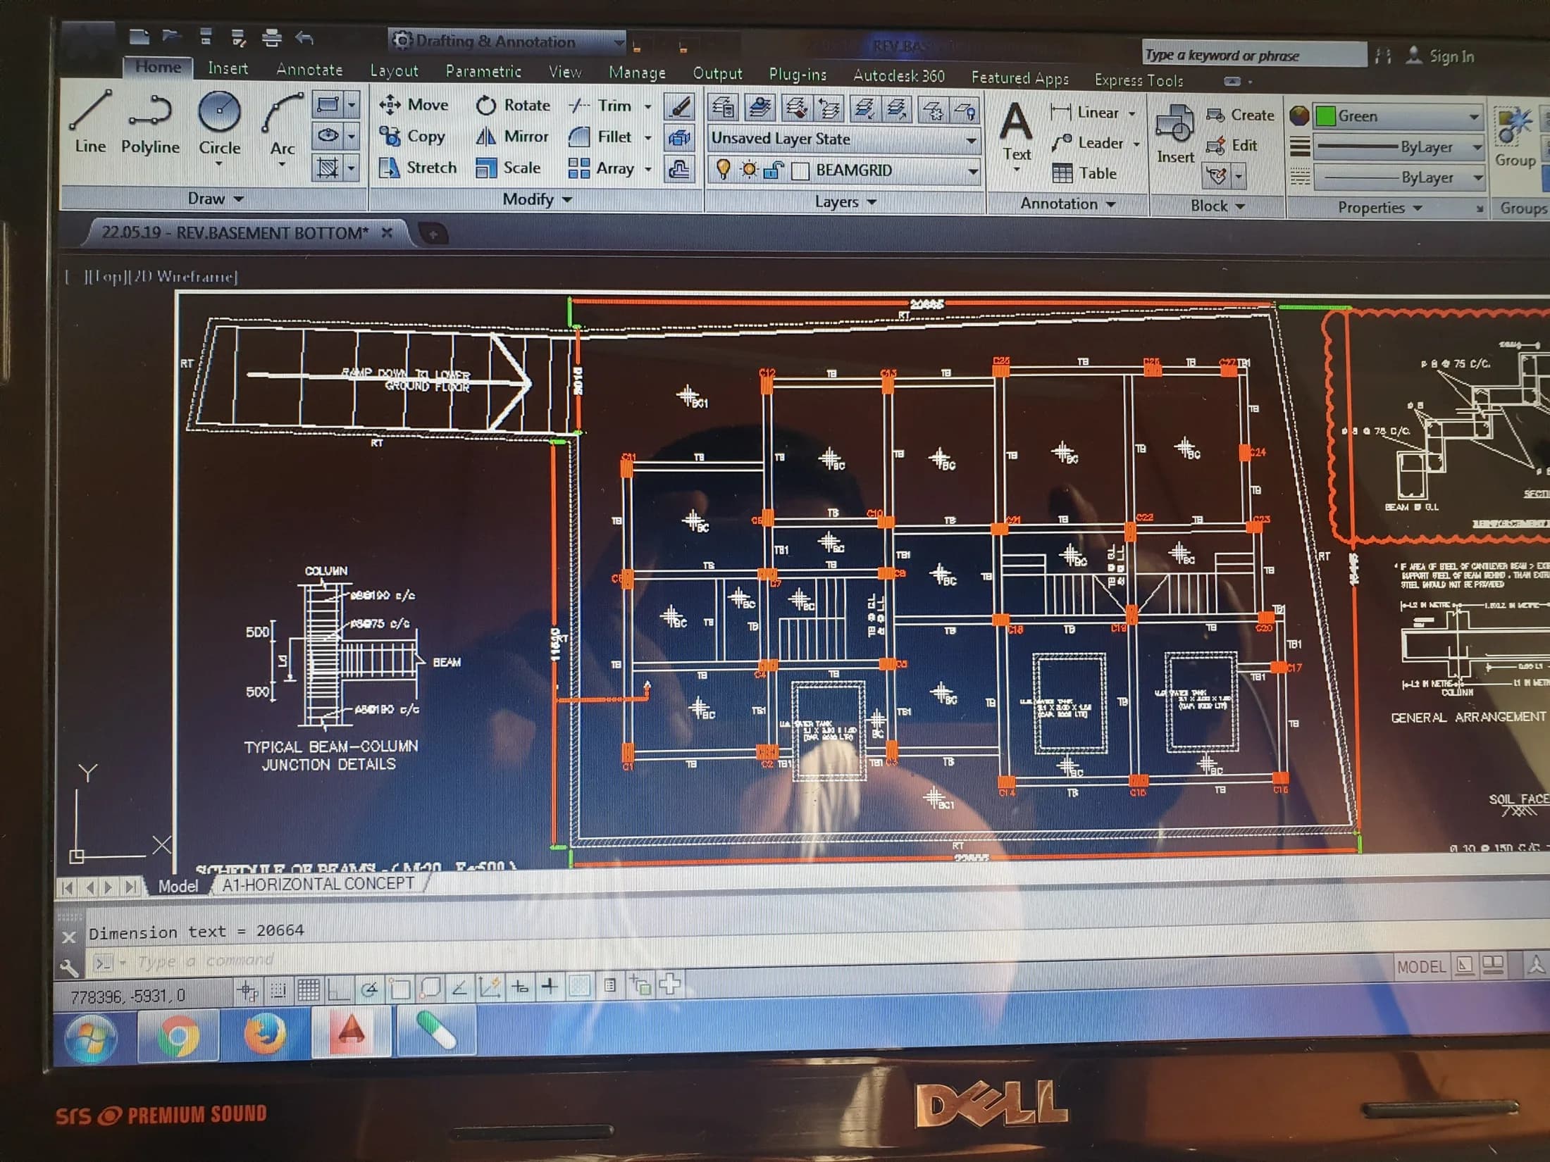Screen dimensions: 1550x1162
Task: Toggle Dynamic Input in status bar
Action: pos(520,987)
